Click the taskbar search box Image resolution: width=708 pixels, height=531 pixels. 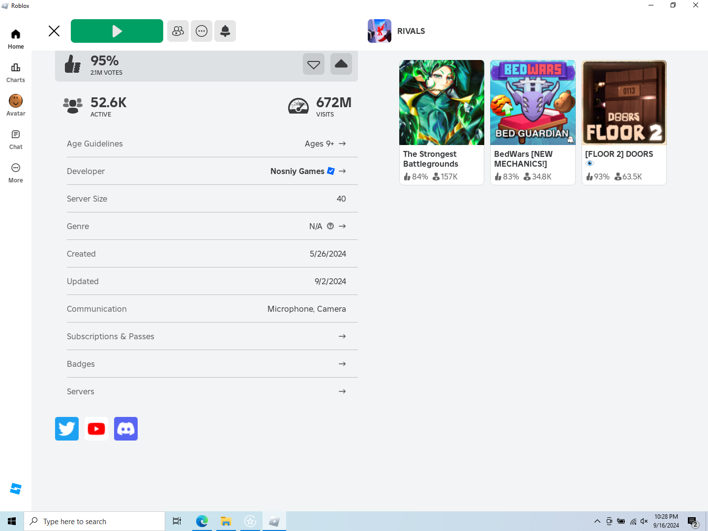pos(94,521)
